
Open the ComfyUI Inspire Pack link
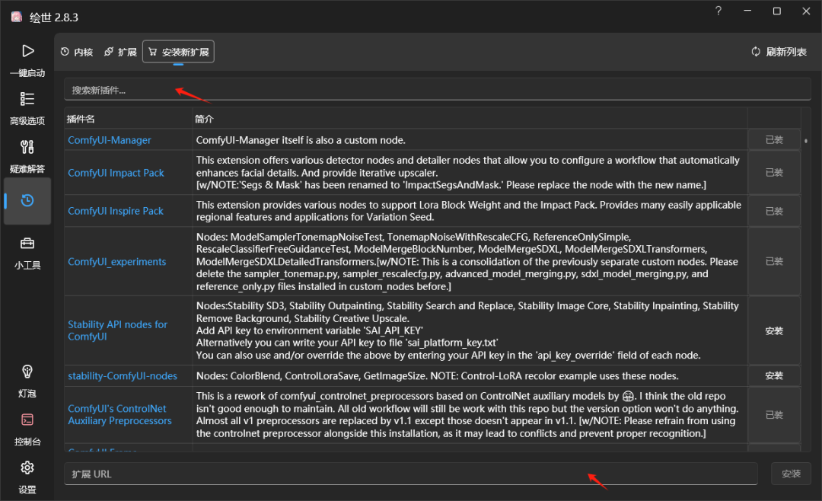[116, 211]
